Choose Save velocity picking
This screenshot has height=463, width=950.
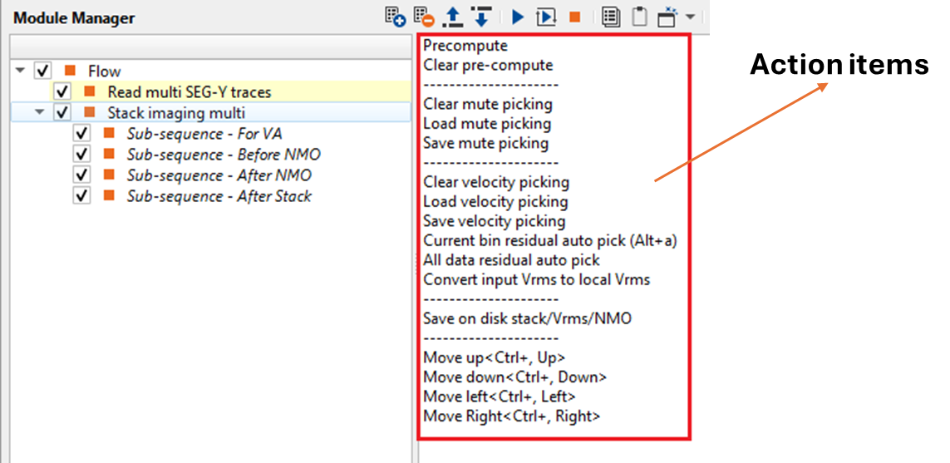coord(495,221)
